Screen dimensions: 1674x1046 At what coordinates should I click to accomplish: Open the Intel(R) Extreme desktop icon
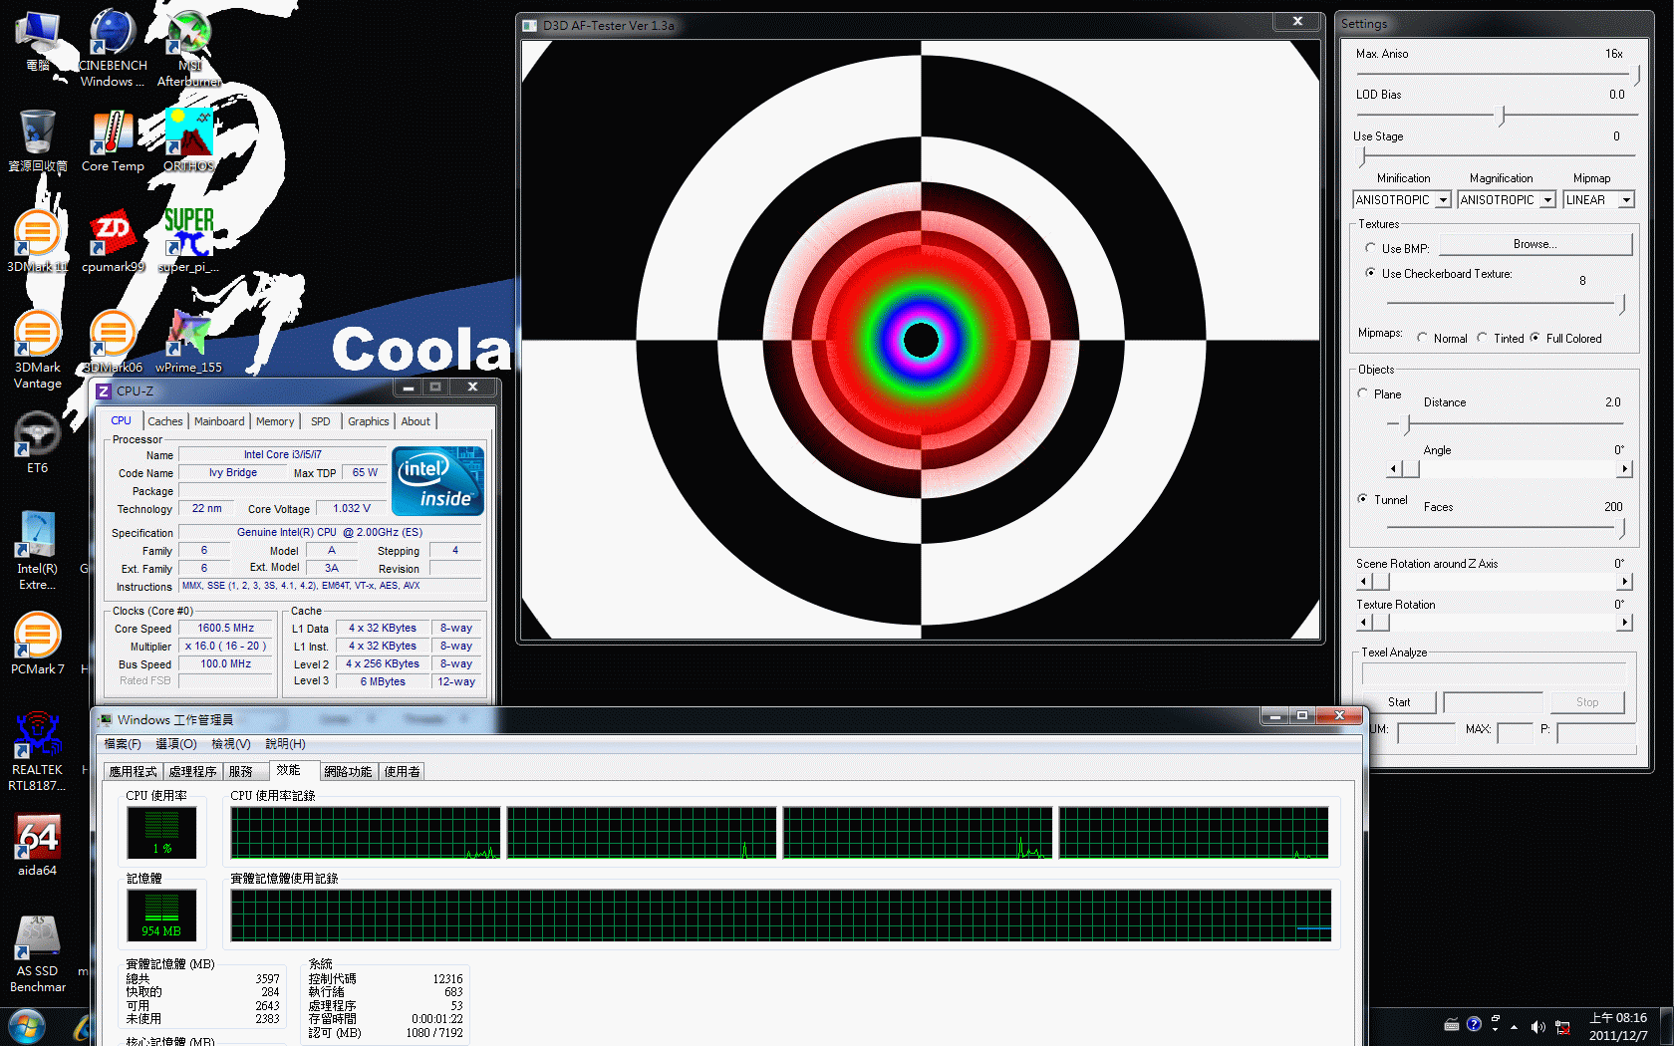(x=38, y=550)
